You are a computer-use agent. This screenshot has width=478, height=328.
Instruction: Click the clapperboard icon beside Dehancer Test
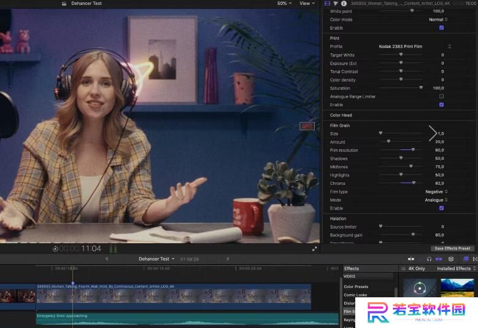(64, 3)
